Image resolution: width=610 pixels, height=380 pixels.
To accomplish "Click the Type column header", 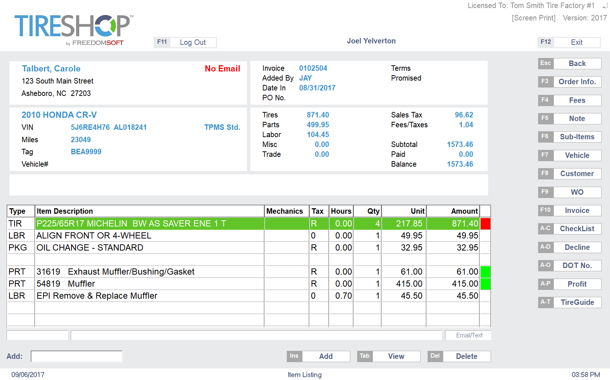I will [x=21, y=211].
